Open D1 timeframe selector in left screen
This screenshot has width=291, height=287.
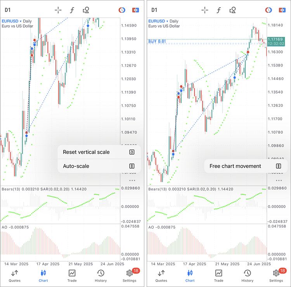[x=8, y=10]
